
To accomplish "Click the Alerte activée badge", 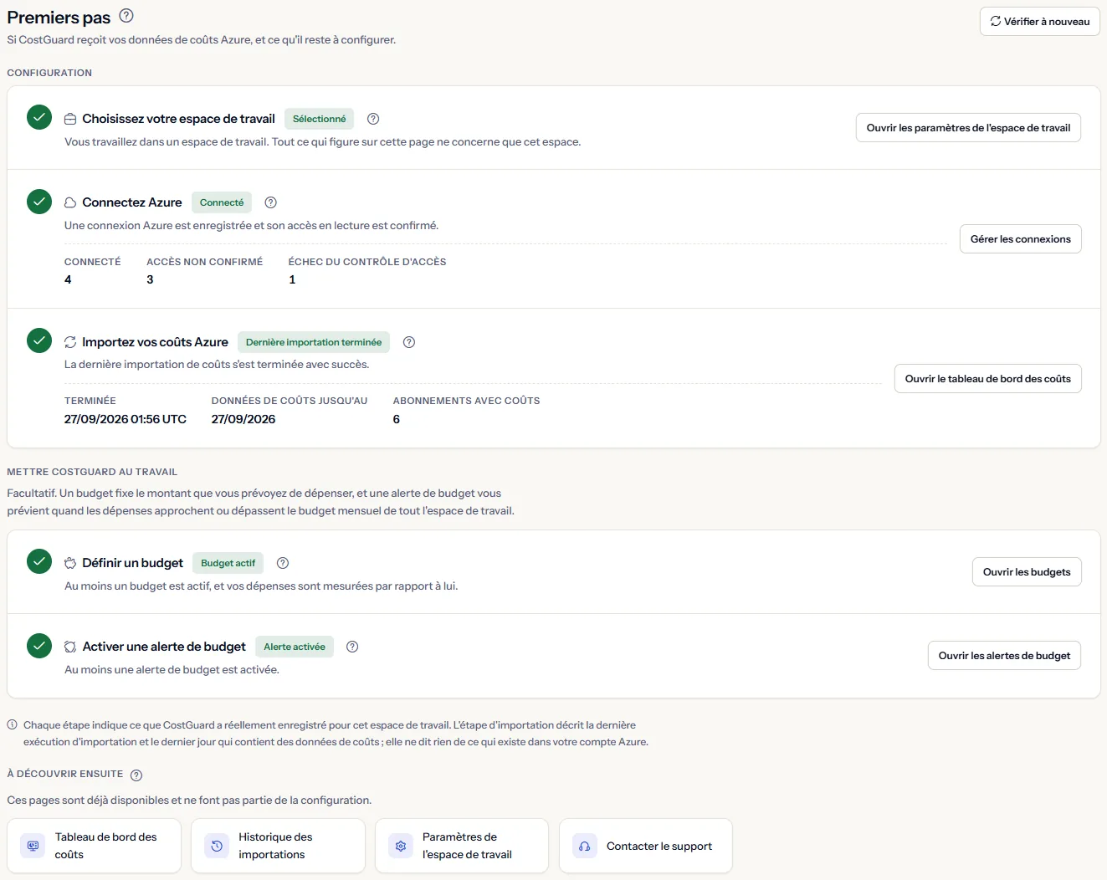I will 295,647.
